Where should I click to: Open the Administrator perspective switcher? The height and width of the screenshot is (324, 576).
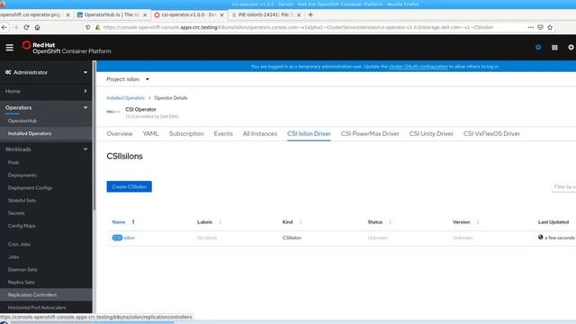(46, 72)
